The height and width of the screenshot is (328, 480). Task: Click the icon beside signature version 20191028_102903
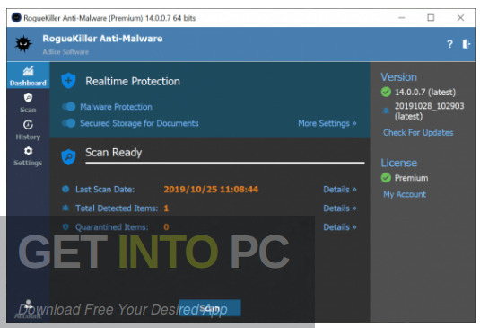386,111
